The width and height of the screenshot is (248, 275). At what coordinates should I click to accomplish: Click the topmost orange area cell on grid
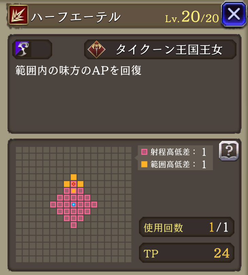point(74,177)
